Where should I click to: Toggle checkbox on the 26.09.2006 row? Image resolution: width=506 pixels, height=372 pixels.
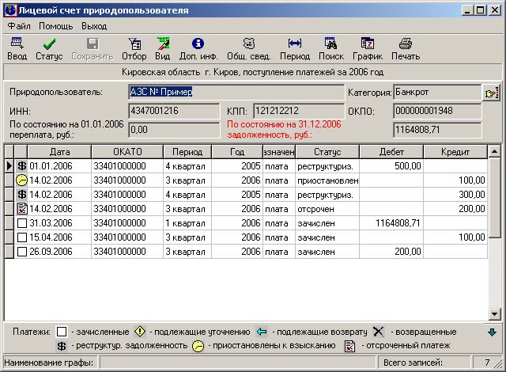(22, 252)
